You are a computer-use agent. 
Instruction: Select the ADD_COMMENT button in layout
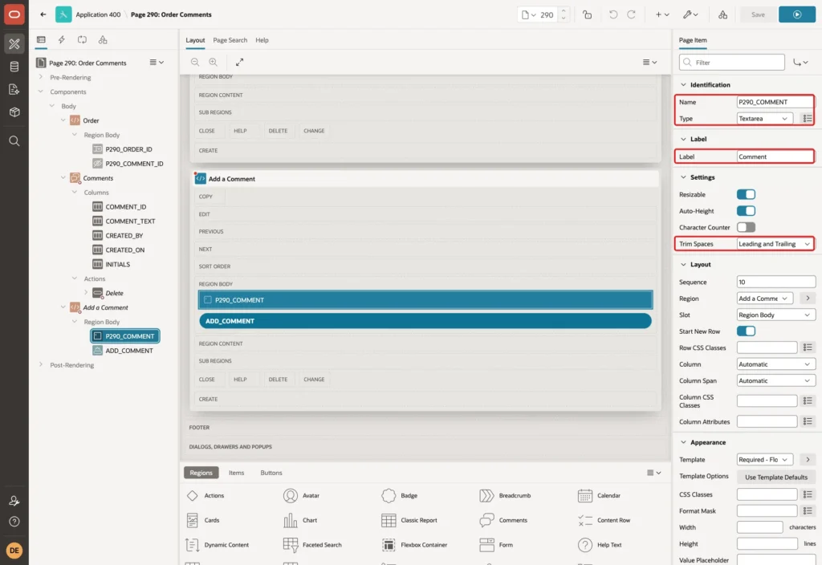425,321
